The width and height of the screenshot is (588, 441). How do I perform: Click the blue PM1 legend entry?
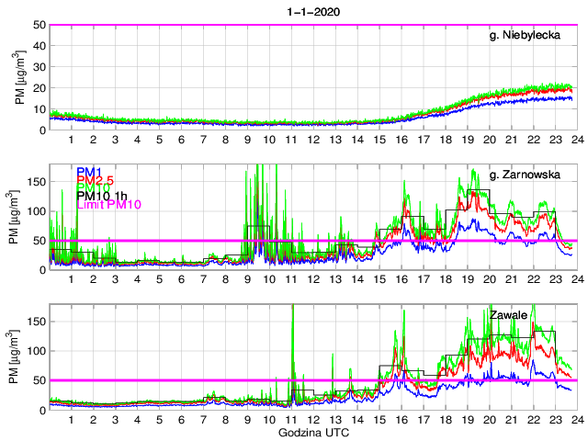point(89,172)
